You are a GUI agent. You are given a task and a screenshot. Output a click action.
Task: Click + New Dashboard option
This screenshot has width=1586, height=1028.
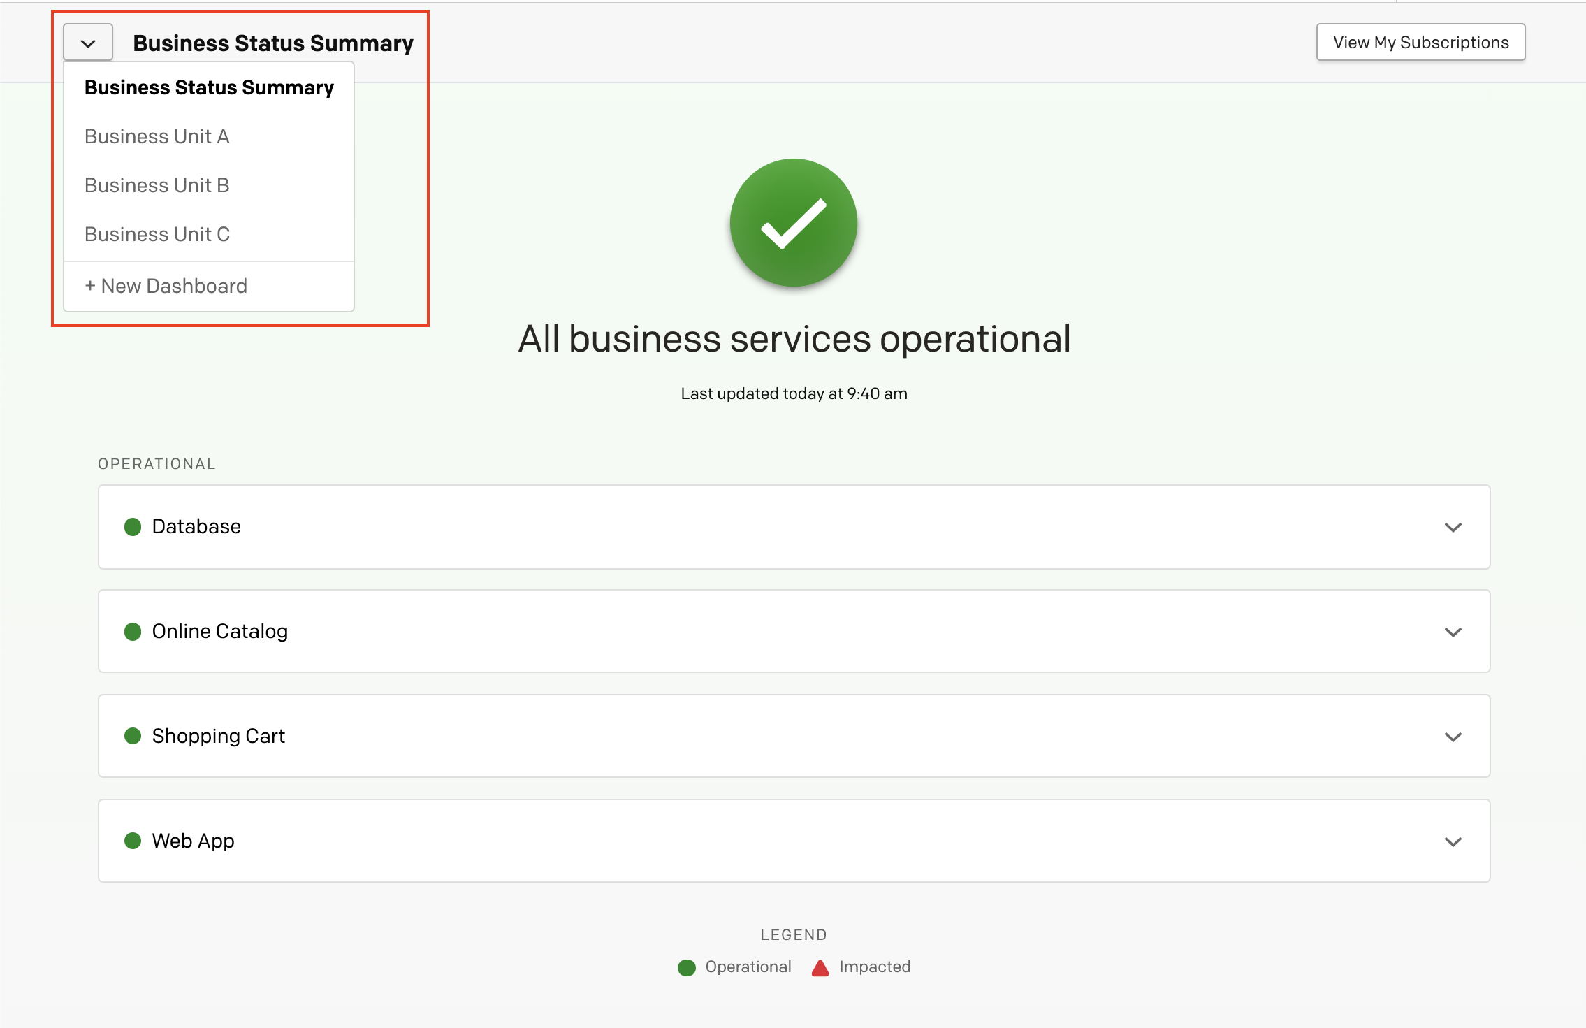point(166,287)
